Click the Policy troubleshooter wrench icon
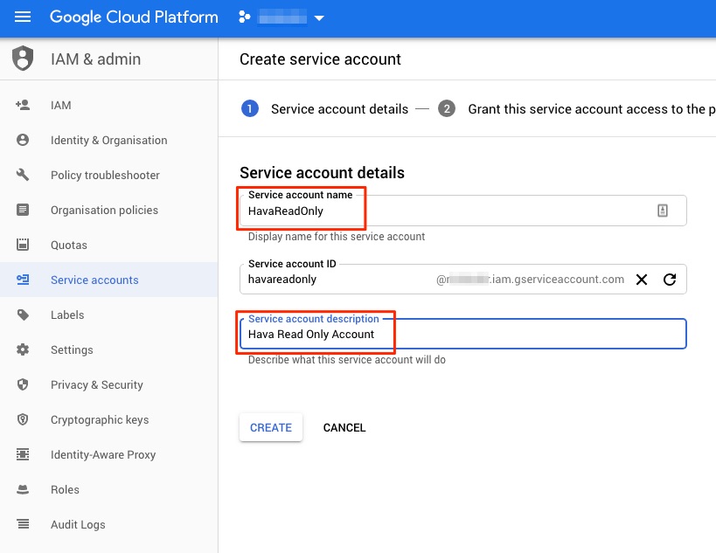 [23, 175]
